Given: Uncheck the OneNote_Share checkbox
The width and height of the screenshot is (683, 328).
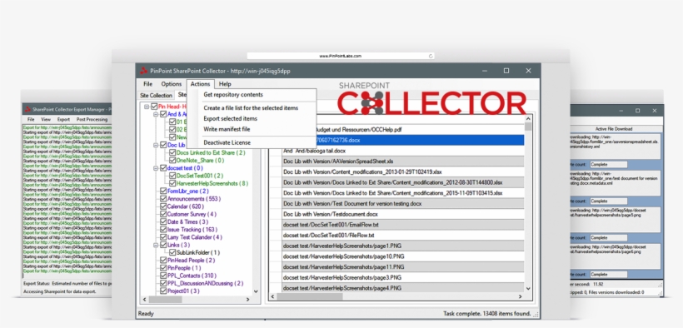Looking at the screenshot, I should (172, 161).
